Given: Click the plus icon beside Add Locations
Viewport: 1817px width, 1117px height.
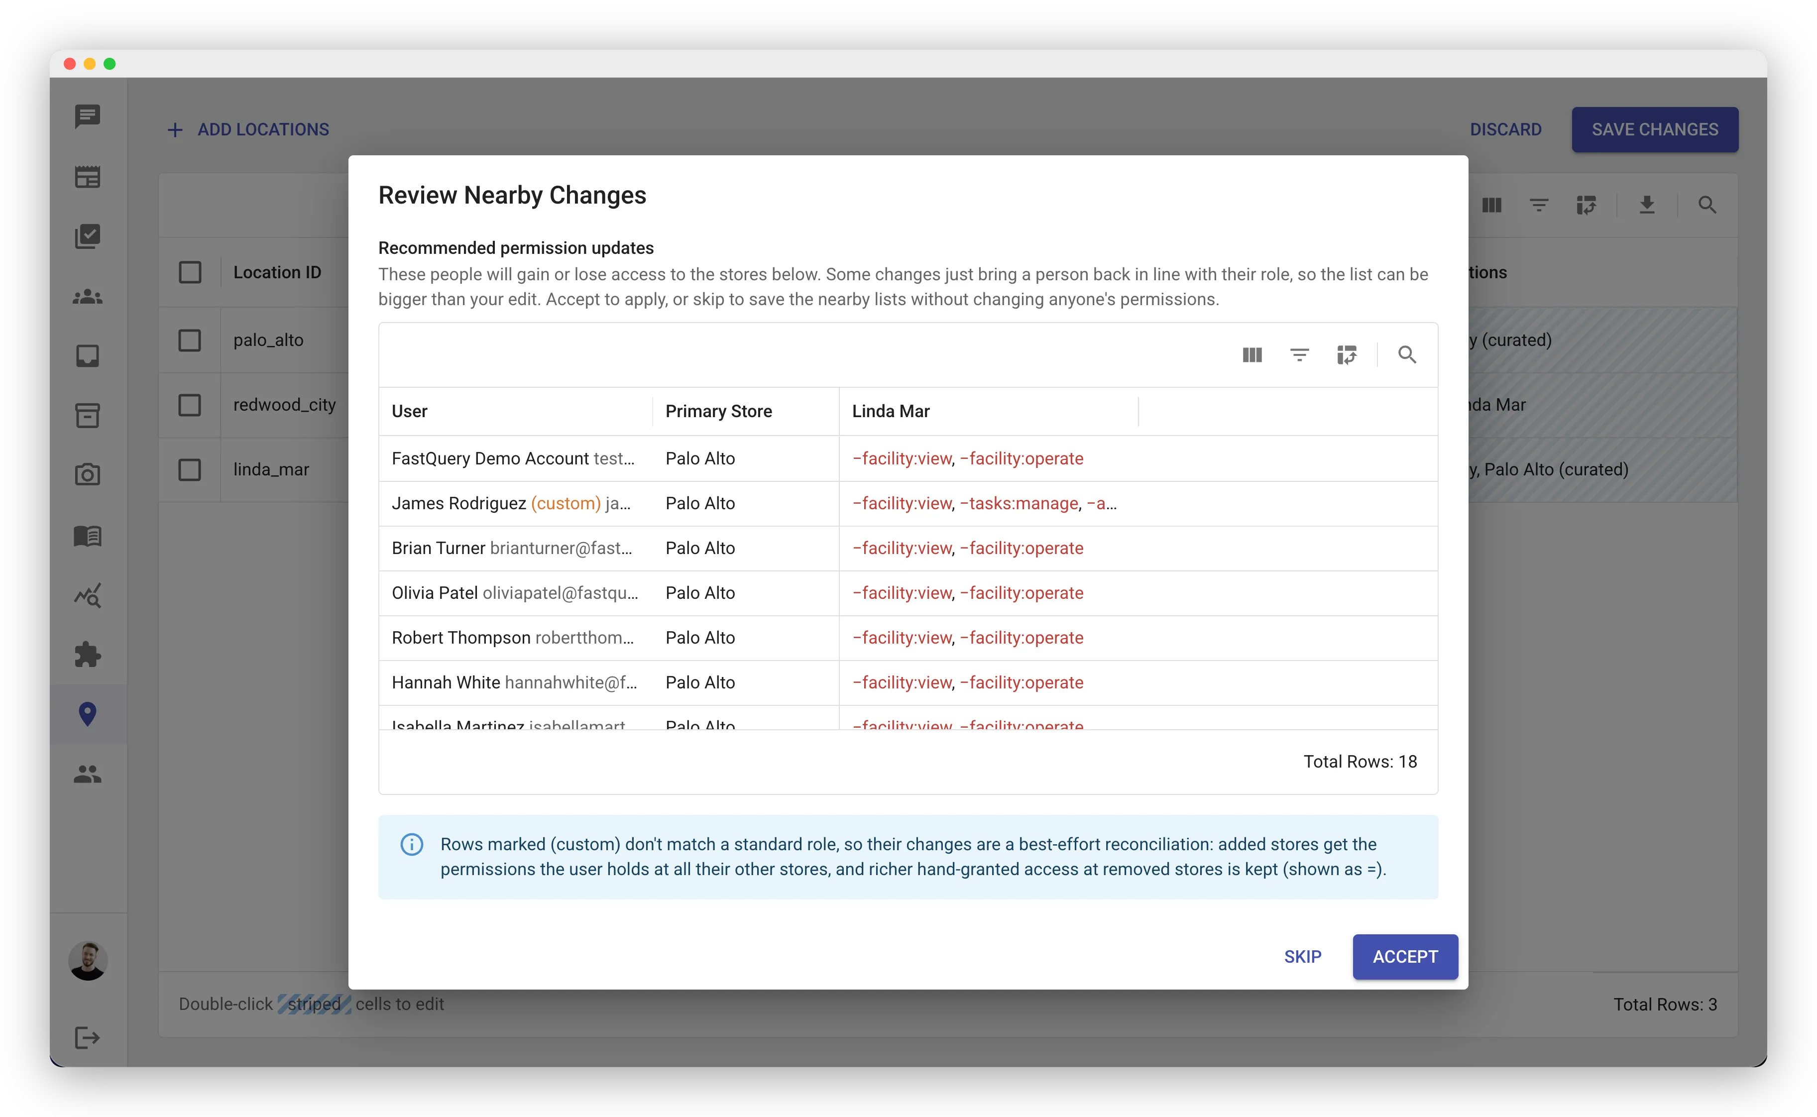Looking at the screenshot, I should point(175,130).
